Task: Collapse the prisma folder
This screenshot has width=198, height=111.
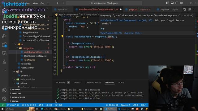Action: click(14, 83)
